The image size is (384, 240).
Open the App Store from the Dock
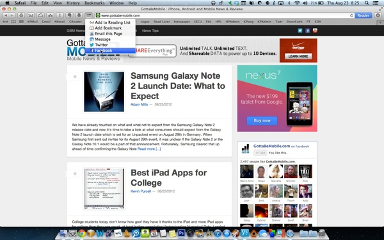227,233
